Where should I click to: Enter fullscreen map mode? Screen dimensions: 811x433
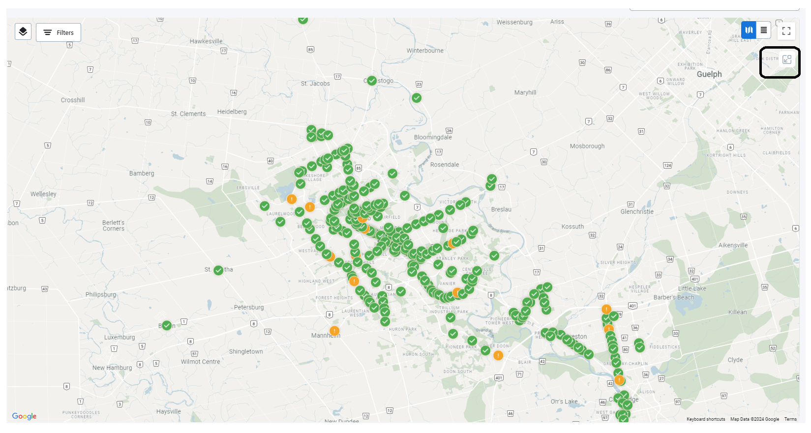click(x=786, y=31)
